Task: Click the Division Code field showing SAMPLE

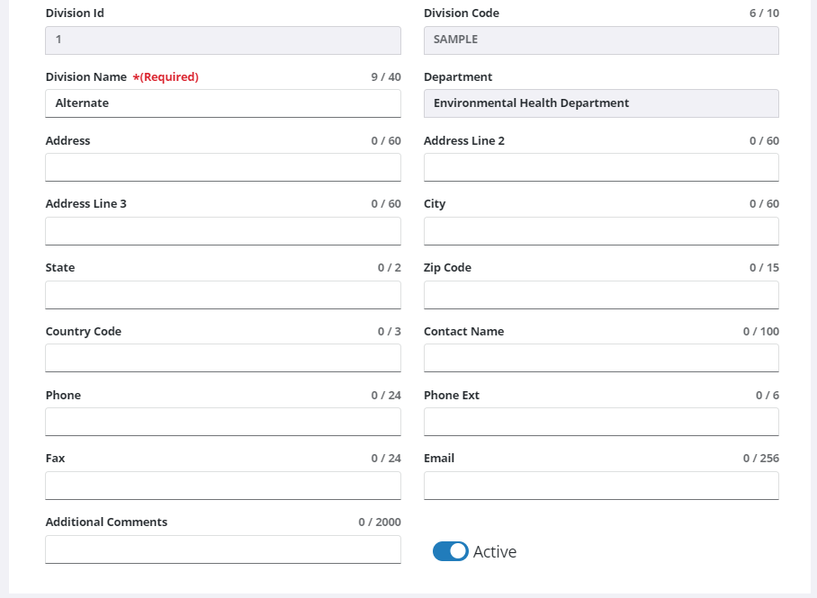Action: pos(601,40)
